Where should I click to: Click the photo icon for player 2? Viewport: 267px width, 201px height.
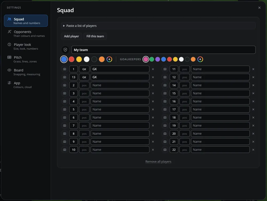tap(65, 85)
